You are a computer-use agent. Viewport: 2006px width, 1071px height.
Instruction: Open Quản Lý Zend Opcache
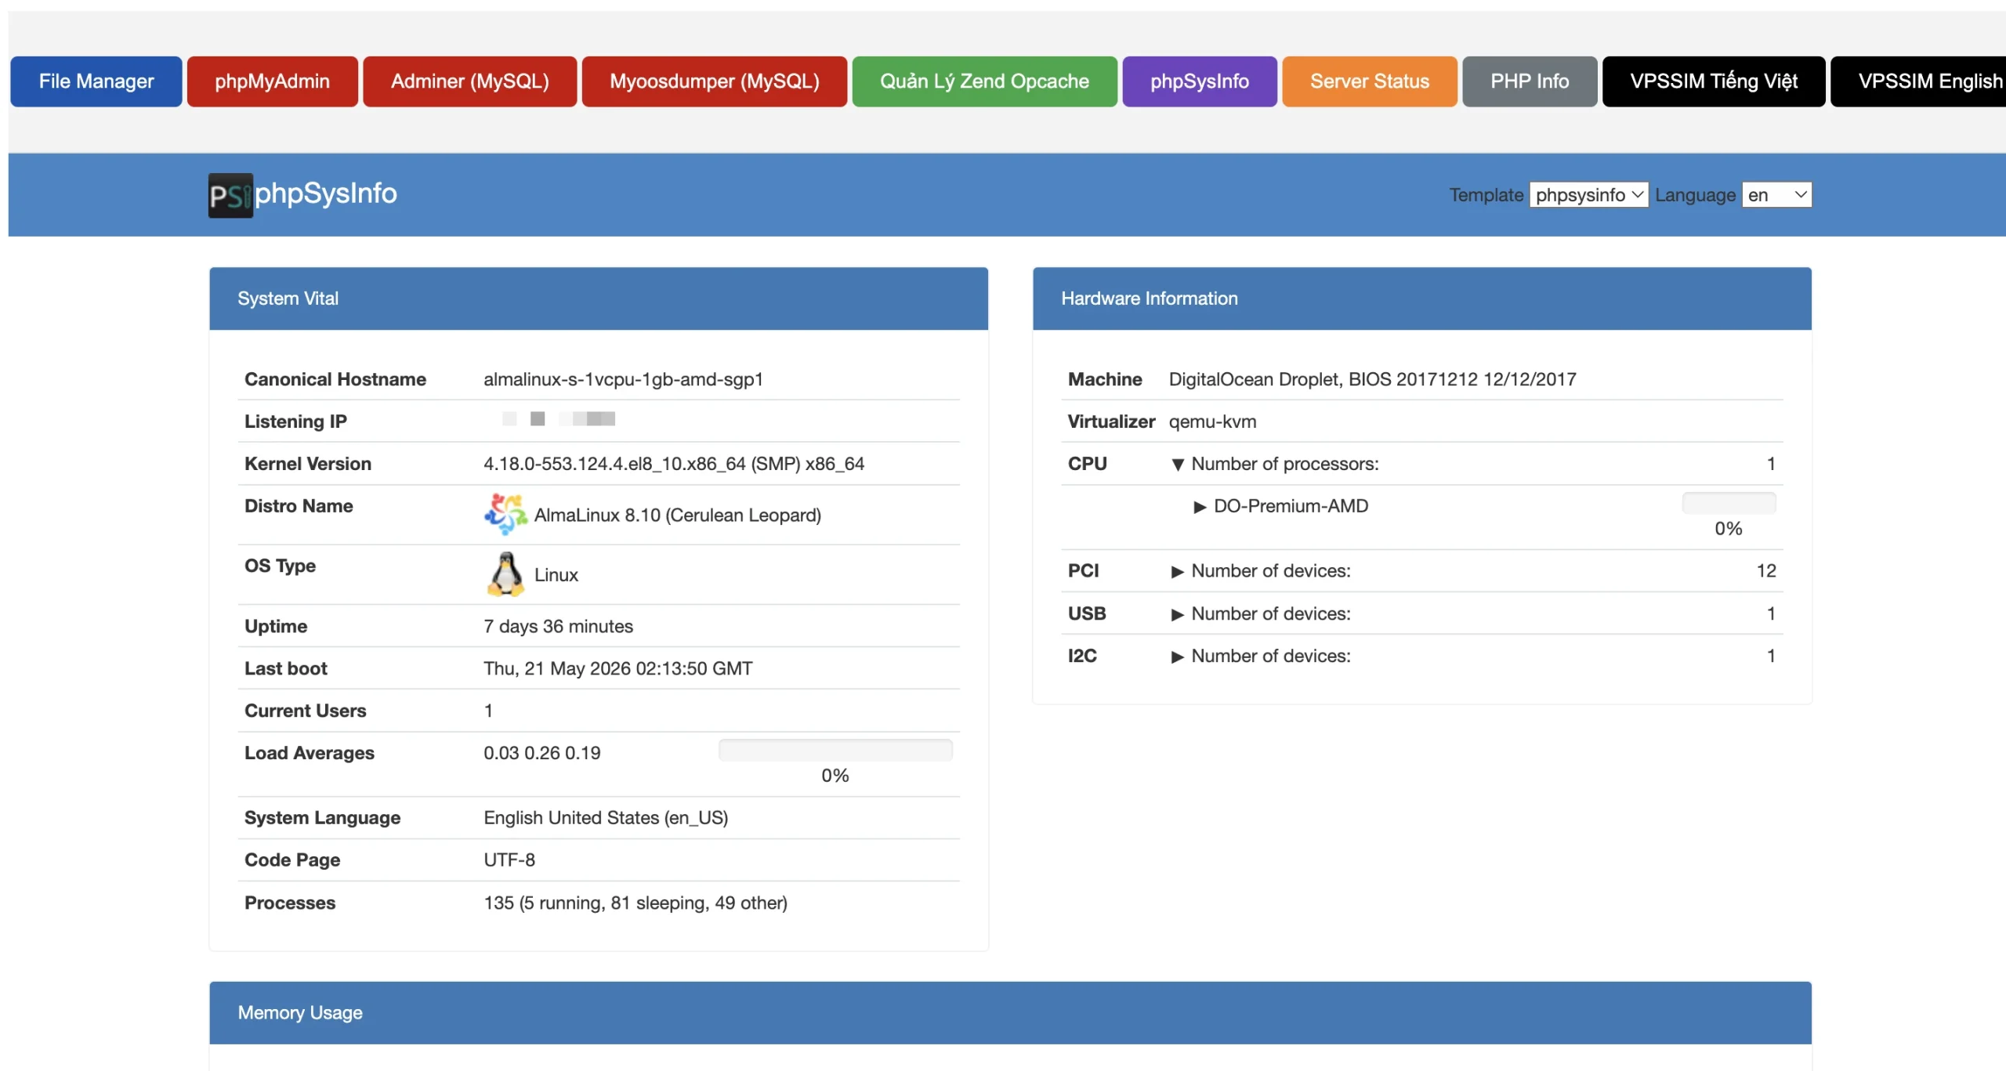[984, 81]
